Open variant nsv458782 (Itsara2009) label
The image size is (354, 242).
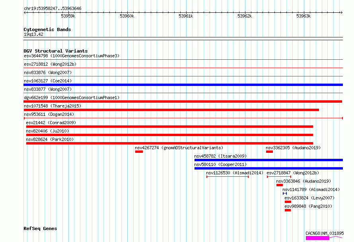[220, 156]
